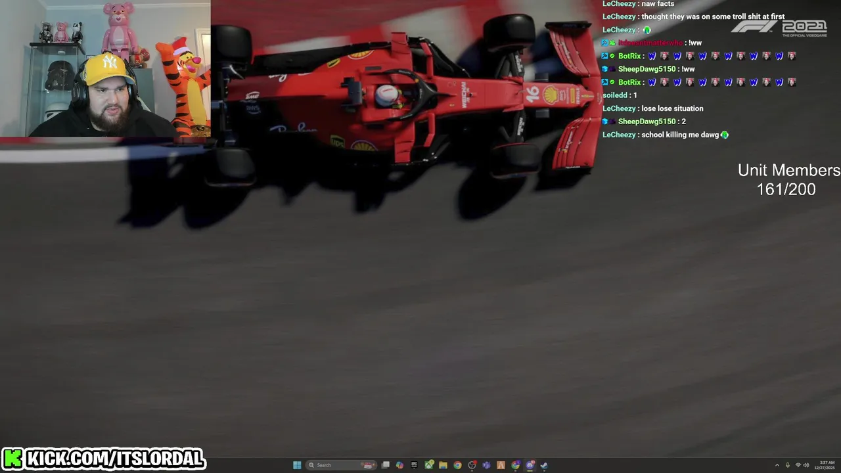
Task: Click the microphone tray icon
Action: click(788, 465)
